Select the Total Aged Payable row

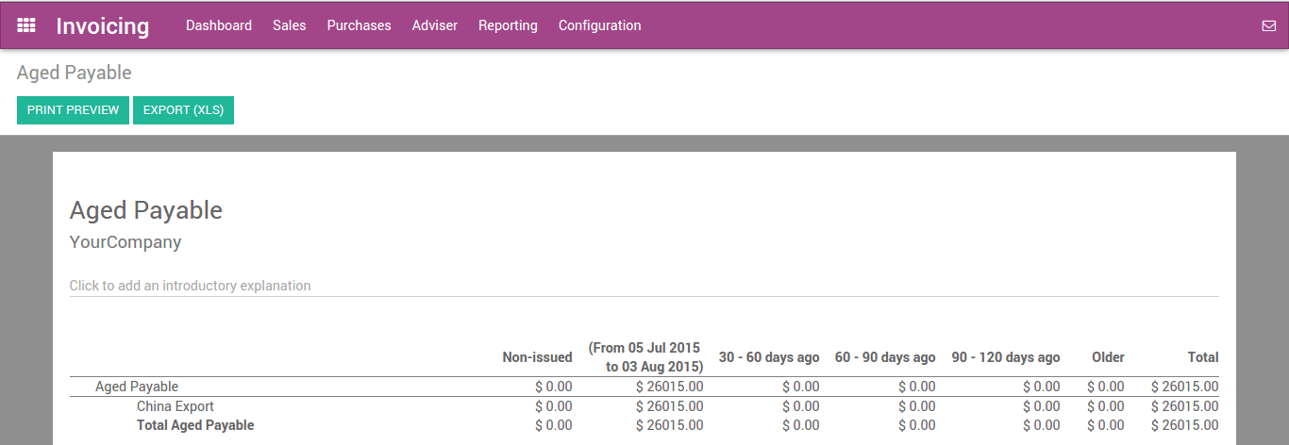[x=195, y=425]
